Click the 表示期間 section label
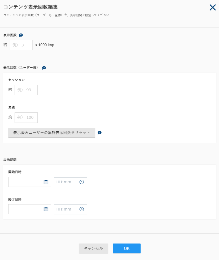The image size is (219, 260). pos(10,160)
